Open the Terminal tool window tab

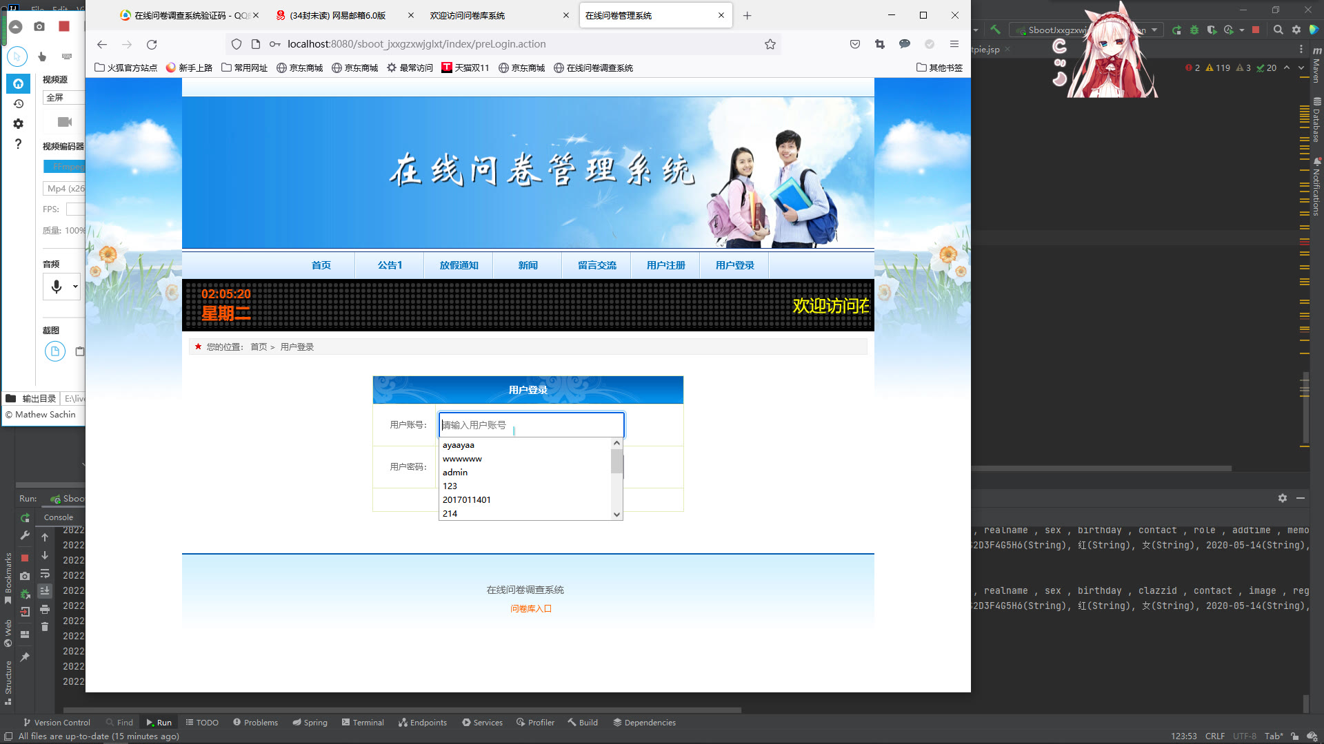[363, 723]
